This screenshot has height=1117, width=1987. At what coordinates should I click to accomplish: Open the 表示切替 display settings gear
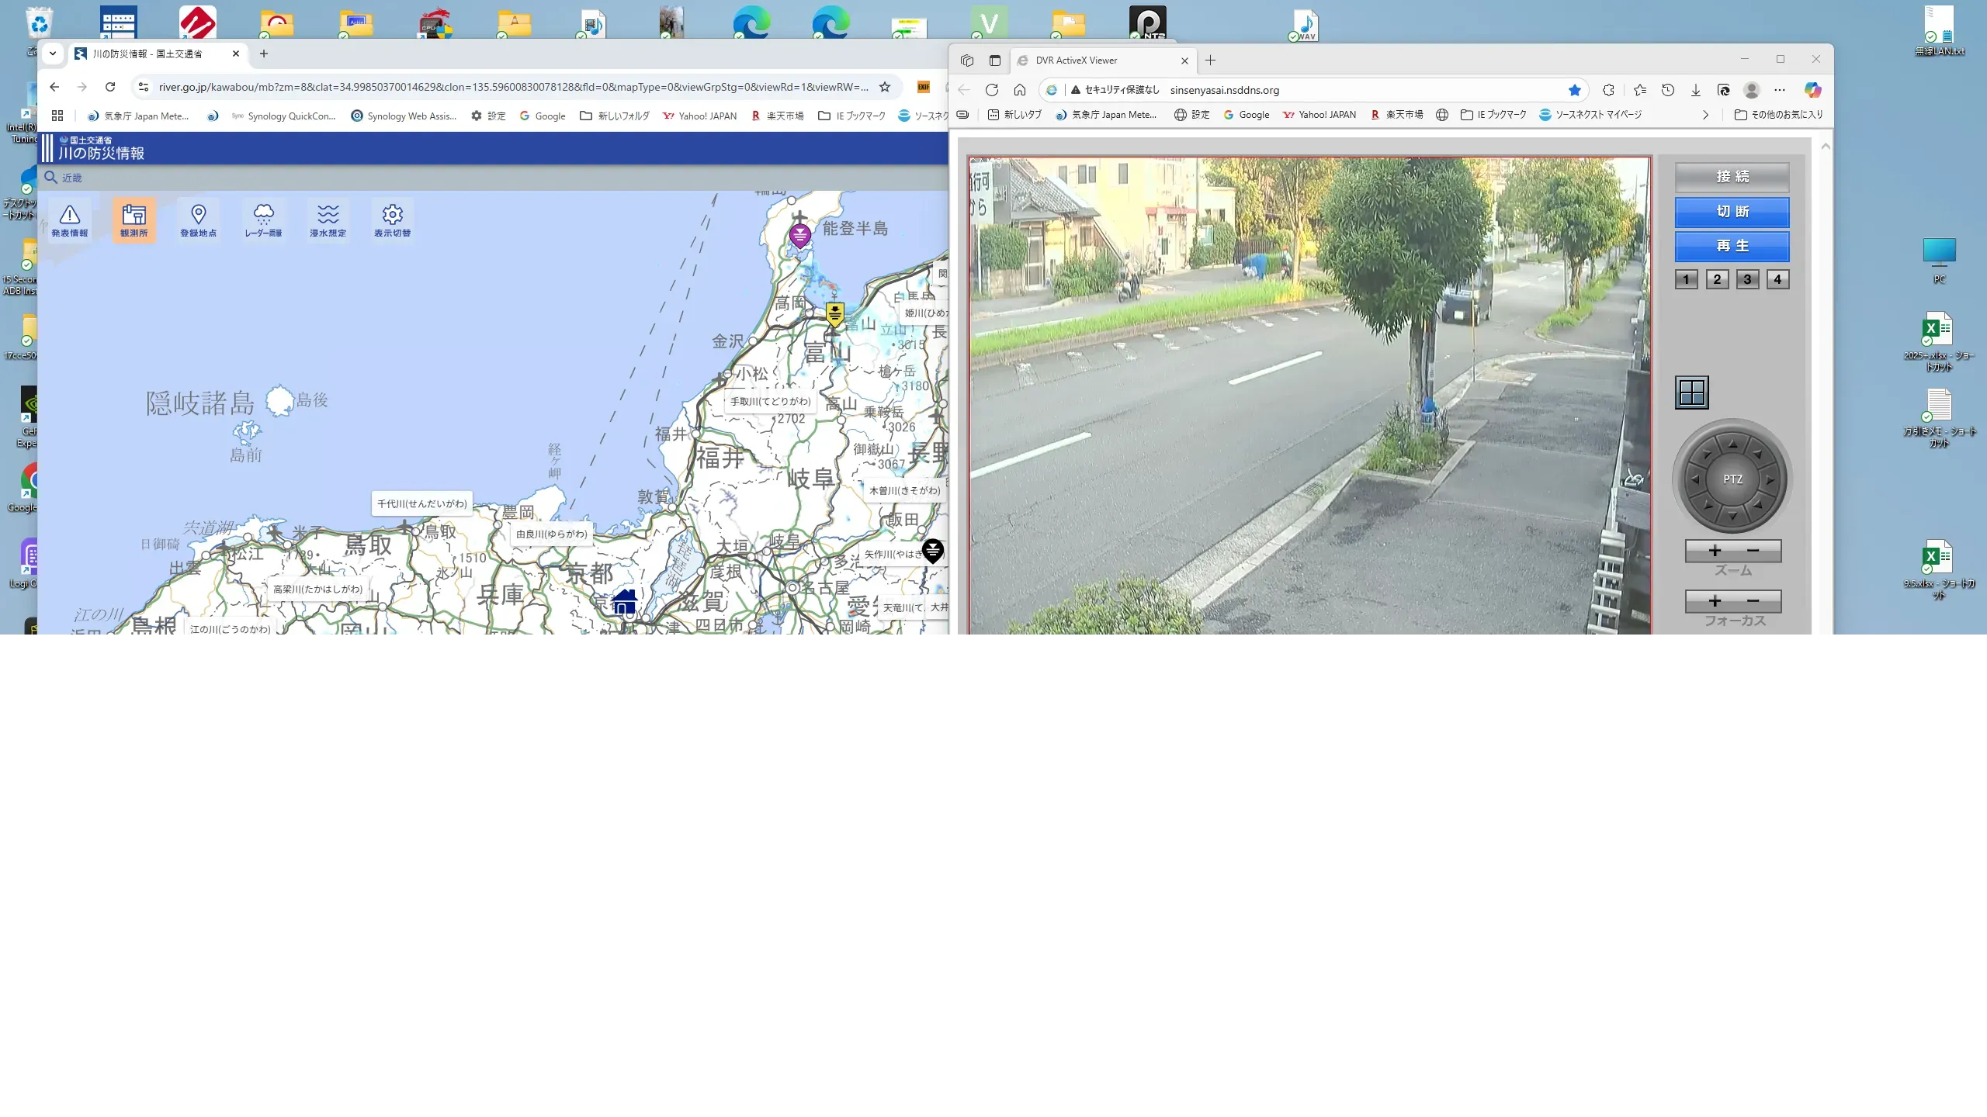tap(392, 220)
